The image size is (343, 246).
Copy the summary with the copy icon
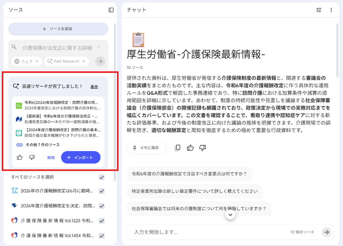click(178, 148)
